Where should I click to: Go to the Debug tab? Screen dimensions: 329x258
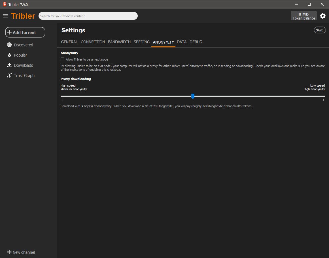(x=196, y=42)
